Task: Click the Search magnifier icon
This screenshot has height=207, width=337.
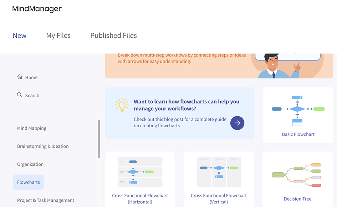Action: click(x=20, y=95)
